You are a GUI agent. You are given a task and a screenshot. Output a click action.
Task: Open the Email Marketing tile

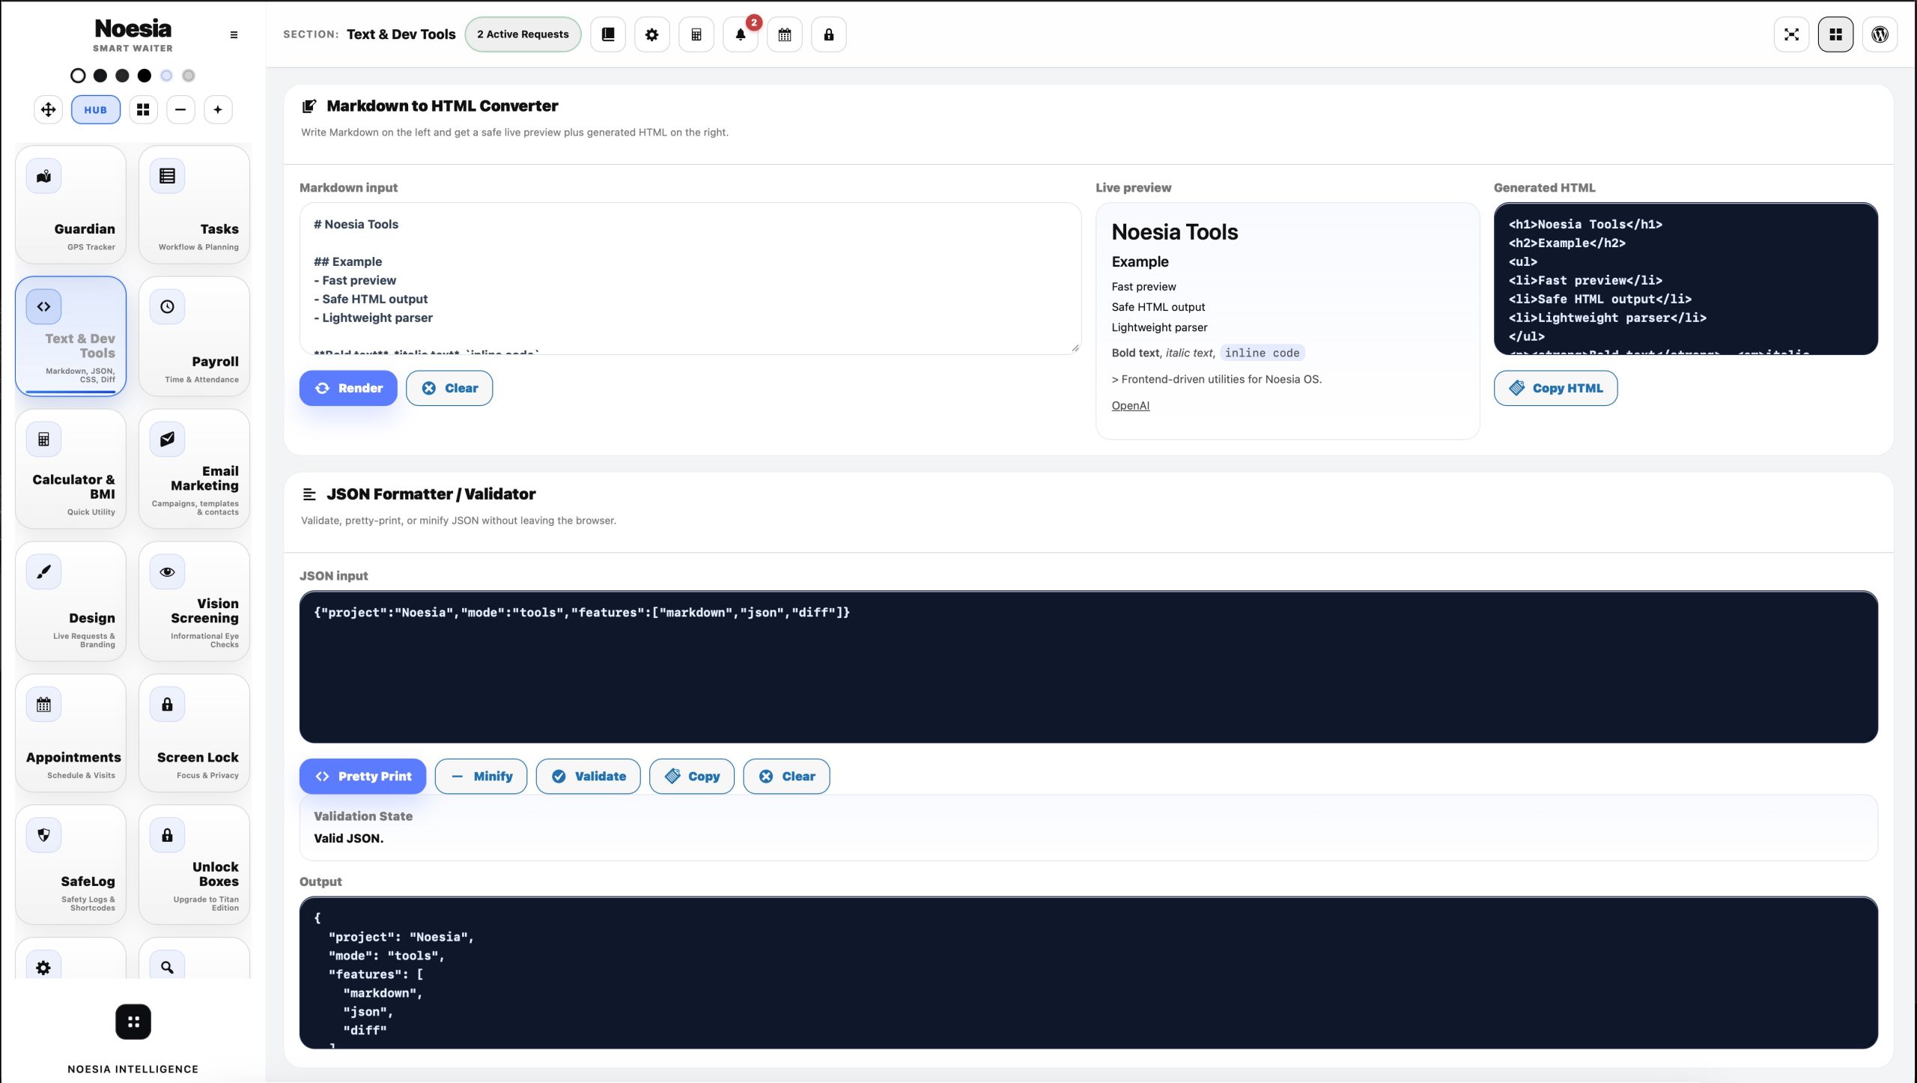pyautogui.click(x=195, y=469)
